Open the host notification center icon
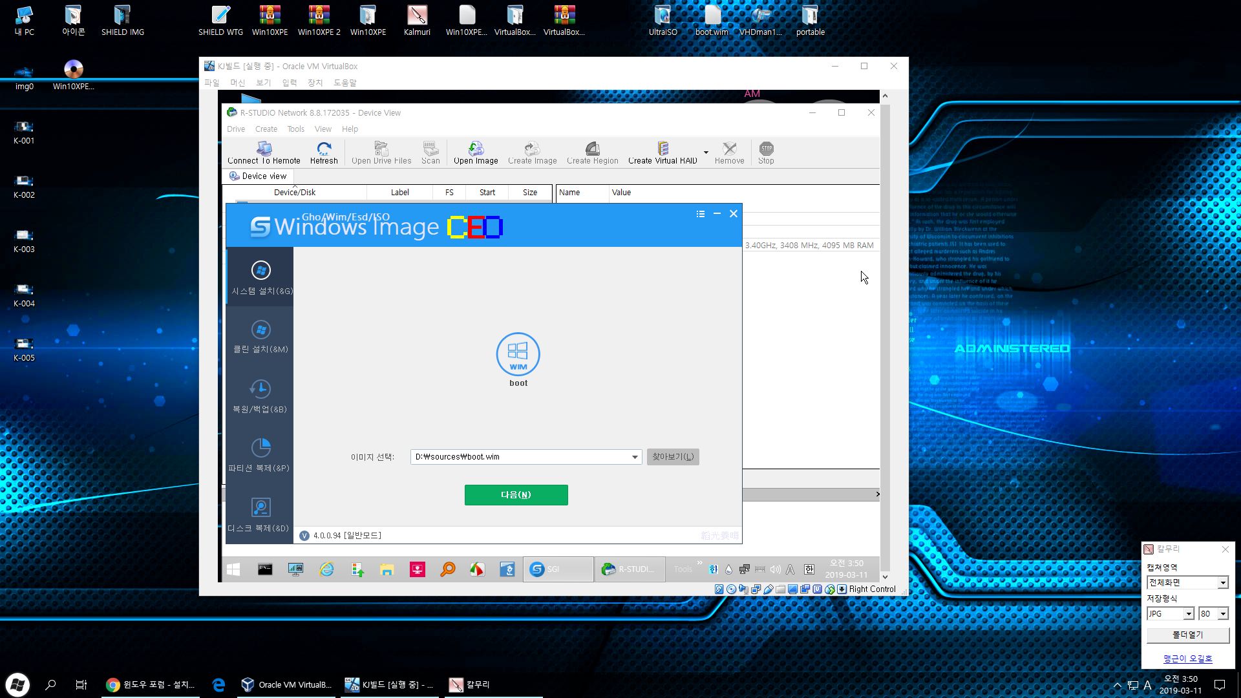 click(x=1220, y=685)
